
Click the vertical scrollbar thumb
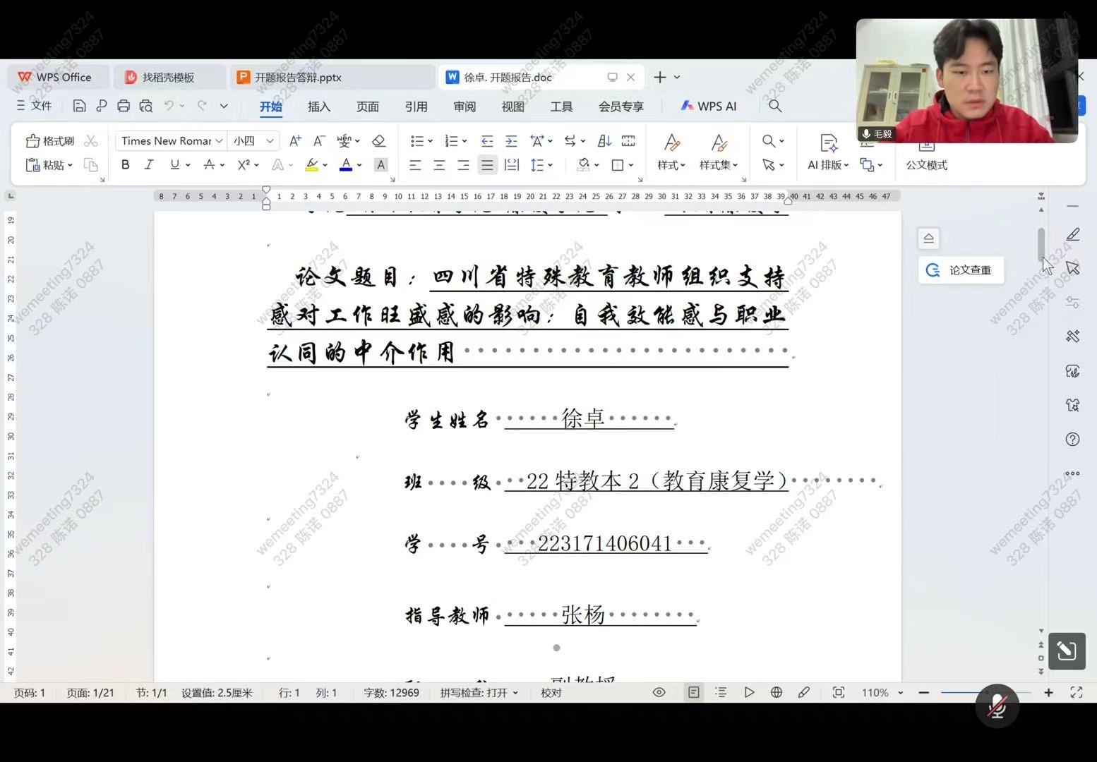pyautogui.click(x=1041, y=243)
